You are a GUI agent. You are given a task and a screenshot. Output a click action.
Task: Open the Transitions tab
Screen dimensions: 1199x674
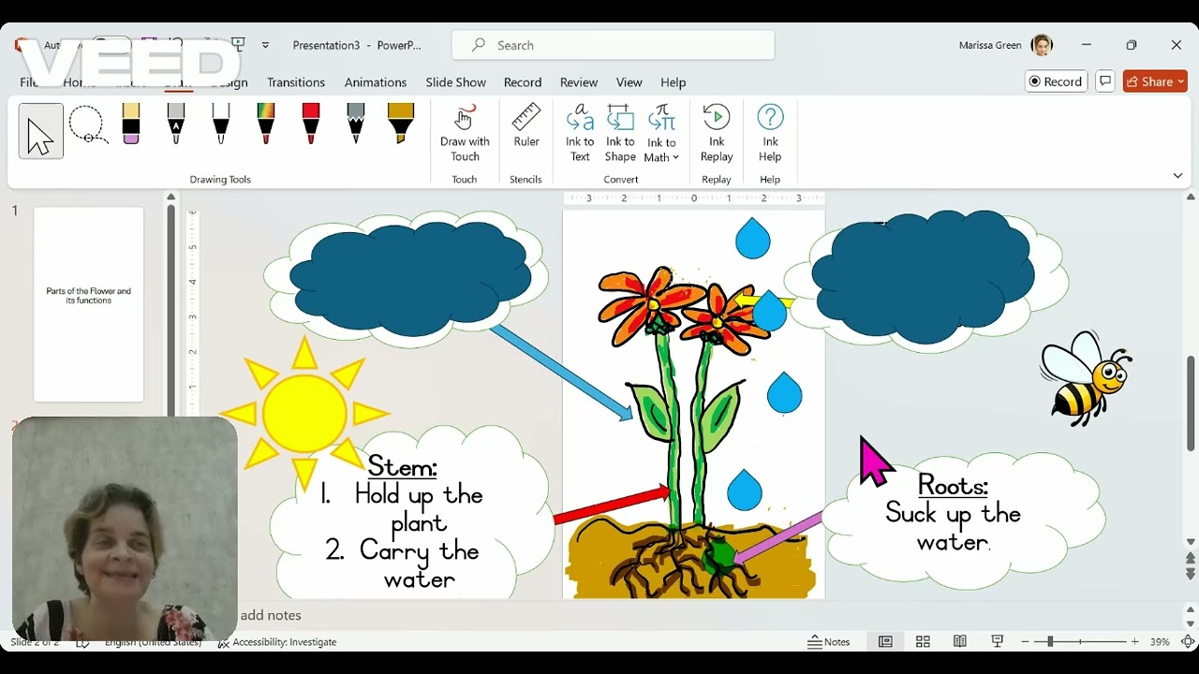click(x=296, y=82)
